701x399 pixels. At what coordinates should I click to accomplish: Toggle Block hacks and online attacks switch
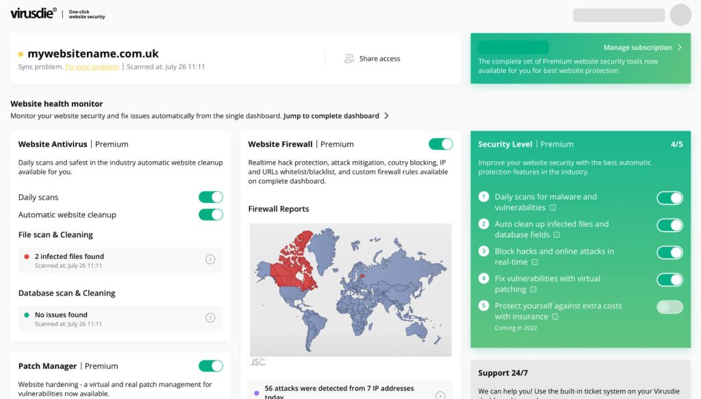pos(670,252)
